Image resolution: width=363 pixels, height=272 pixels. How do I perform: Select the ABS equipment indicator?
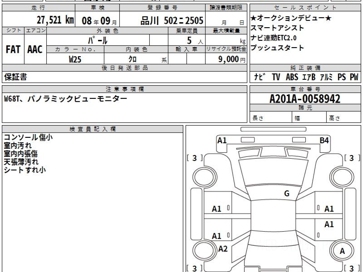pyautogui.click(x=292, y=77)
